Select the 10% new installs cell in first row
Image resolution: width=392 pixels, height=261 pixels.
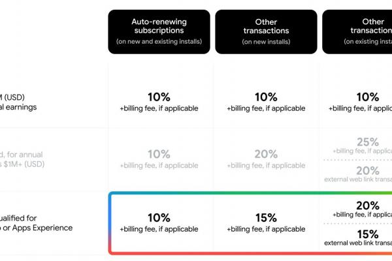point(266,102)
